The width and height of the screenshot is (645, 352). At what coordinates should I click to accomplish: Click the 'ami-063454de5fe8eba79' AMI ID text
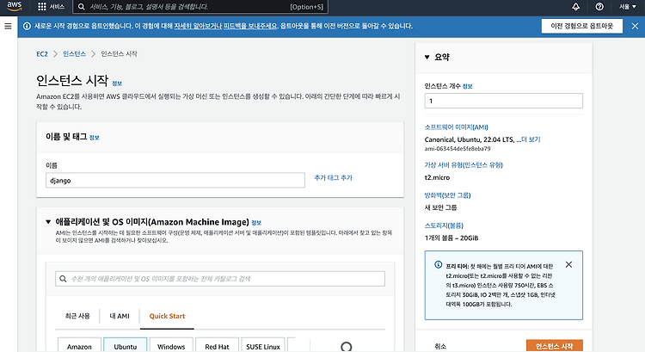click(x=458, y=149)
